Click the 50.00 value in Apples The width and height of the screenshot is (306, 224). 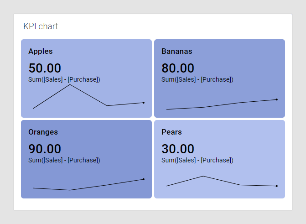pyautogui.click(x=45, y=68)
